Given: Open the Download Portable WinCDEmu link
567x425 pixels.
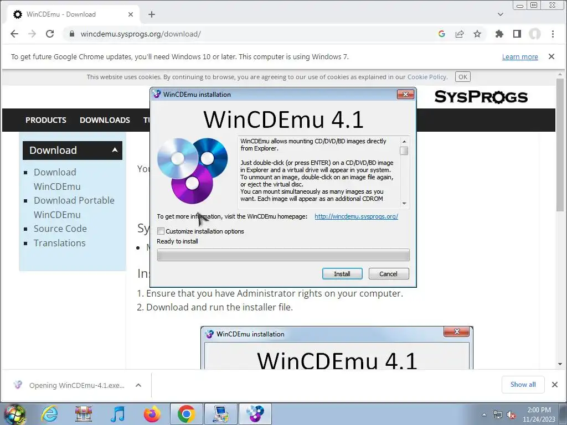Looking at the screenshot, I should pos(74,208).
